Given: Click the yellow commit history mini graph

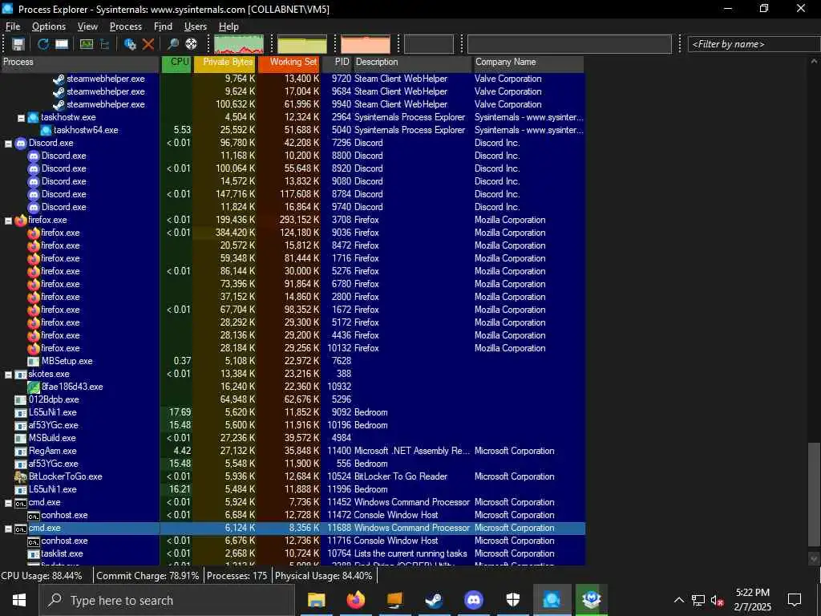Looking at the screenshot, I should pos(302,45).
